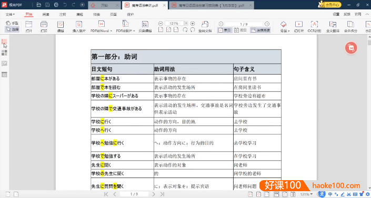This screenshot has height=198, width=371.
Task: Switch to the Protect (保护) ribbon tab
Action: pyautogui.click(x=130, y=14)
